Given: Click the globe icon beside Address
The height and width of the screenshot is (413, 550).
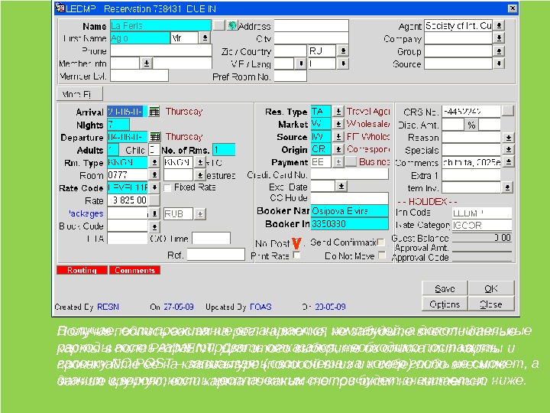Looking at the screenshot, I should [232, 26].
